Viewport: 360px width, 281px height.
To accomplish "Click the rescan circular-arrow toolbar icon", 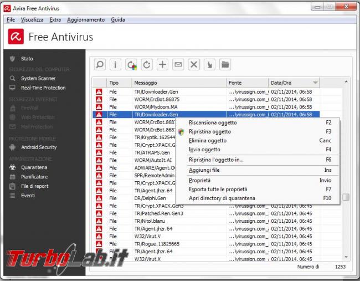I will (147, 64).
